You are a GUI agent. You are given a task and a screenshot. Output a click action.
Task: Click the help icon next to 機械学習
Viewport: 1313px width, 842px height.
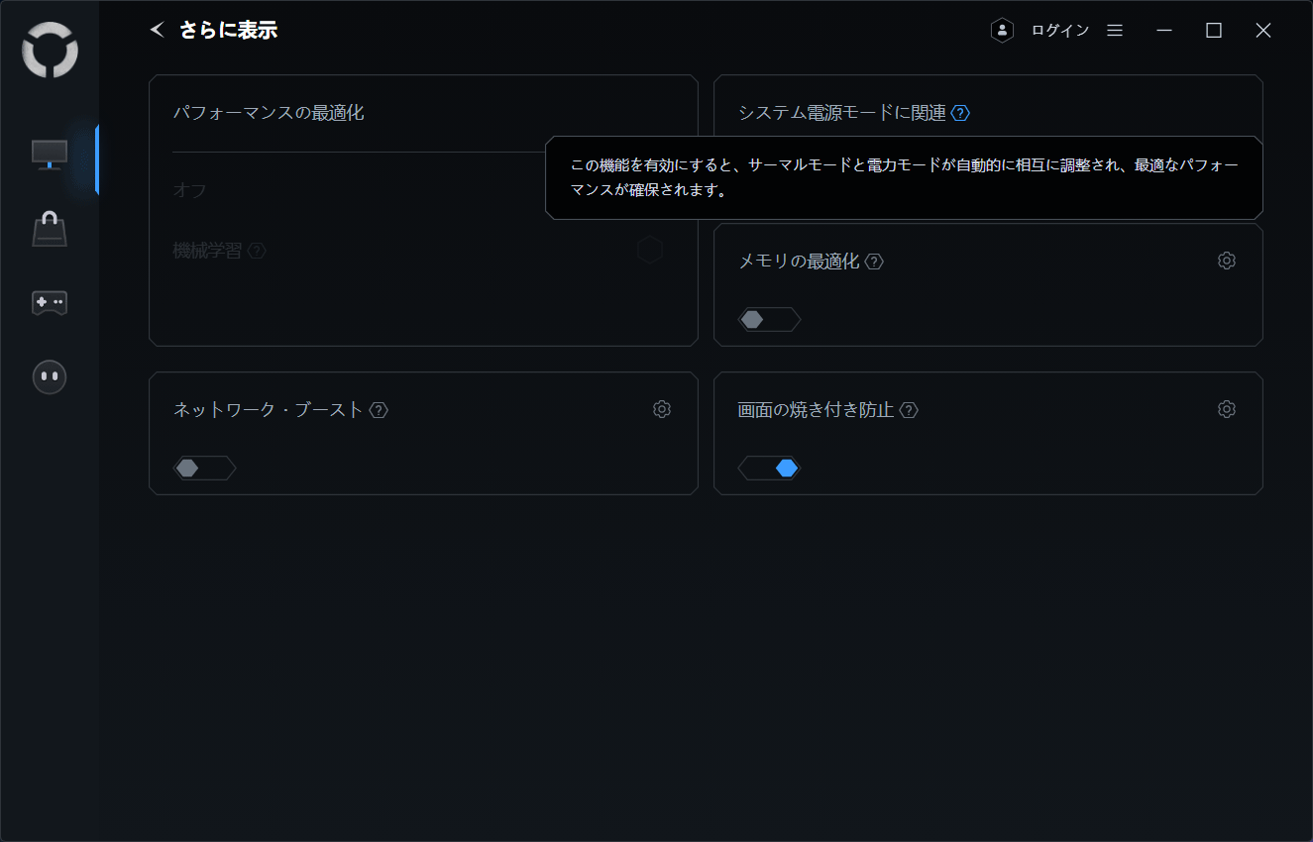click(257, 252)
